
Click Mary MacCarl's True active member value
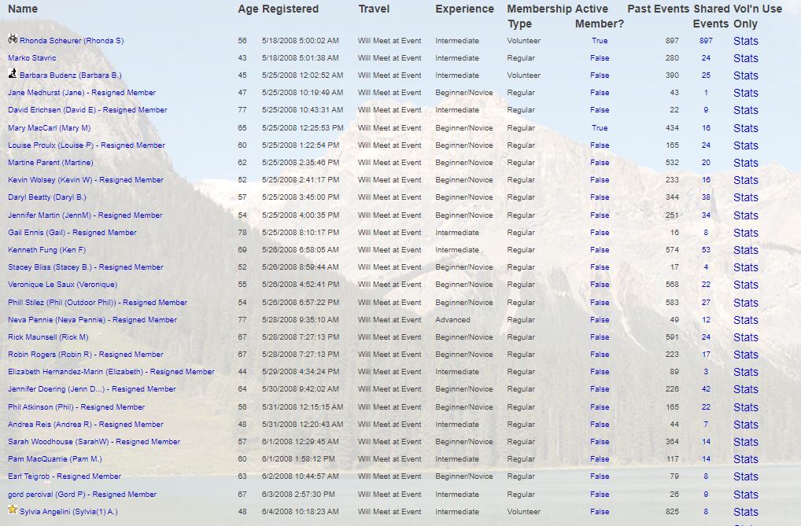point(600,128)
